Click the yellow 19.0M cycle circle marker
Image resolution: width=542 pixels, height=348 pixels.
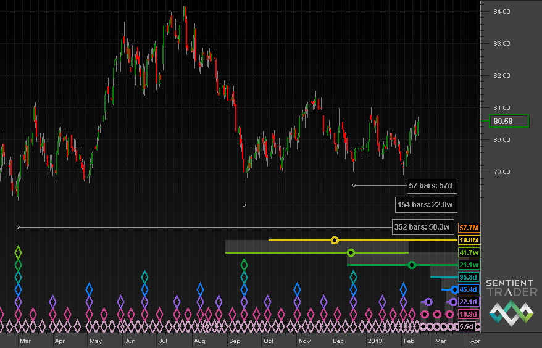(335, 240)
